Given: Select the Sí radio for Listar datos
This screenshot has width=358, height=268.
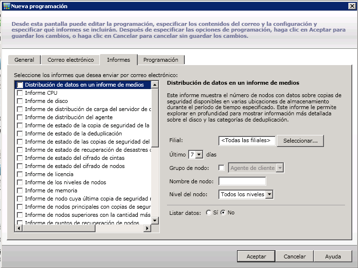Looking at the screenshot, I should (208, 212).
